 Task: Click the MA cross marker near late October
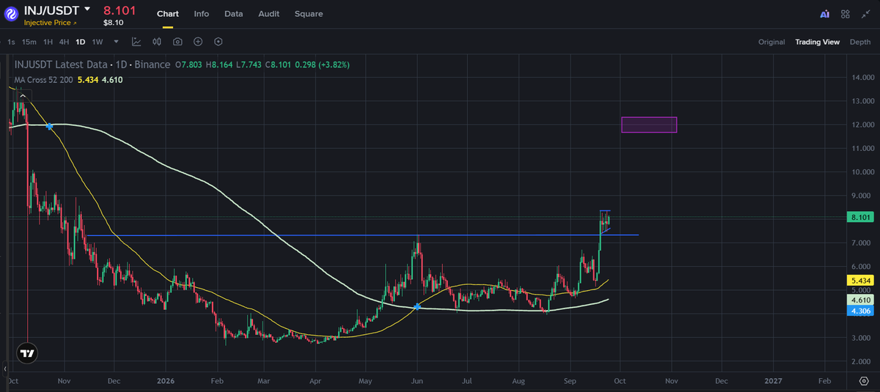(50, 126)
